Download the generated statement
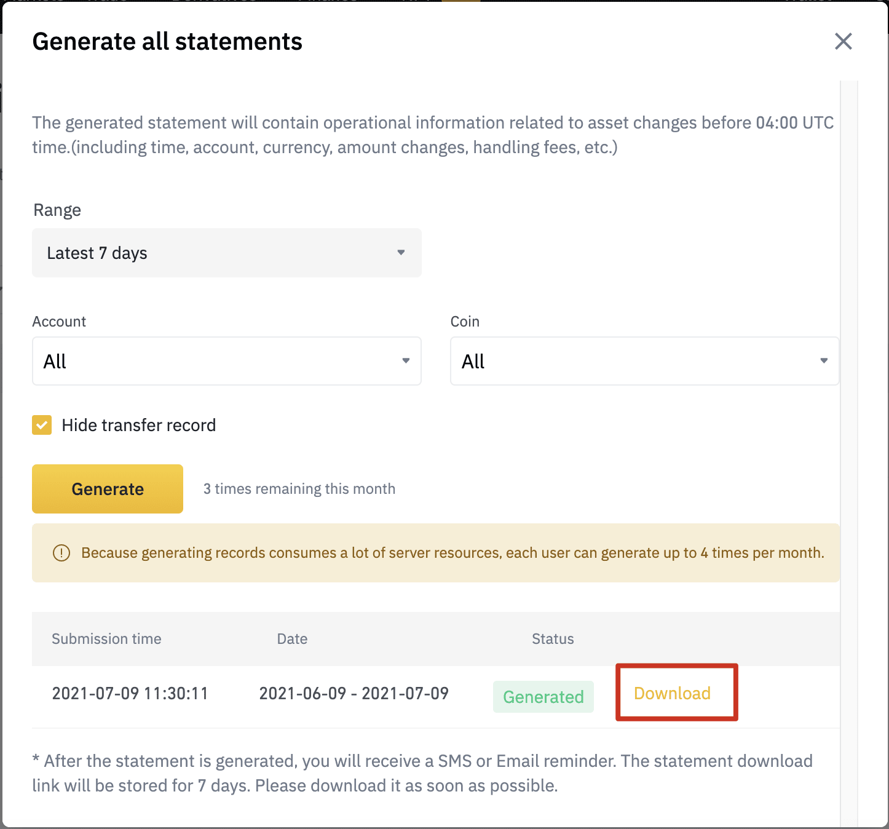889x829 pixels. 672,693
